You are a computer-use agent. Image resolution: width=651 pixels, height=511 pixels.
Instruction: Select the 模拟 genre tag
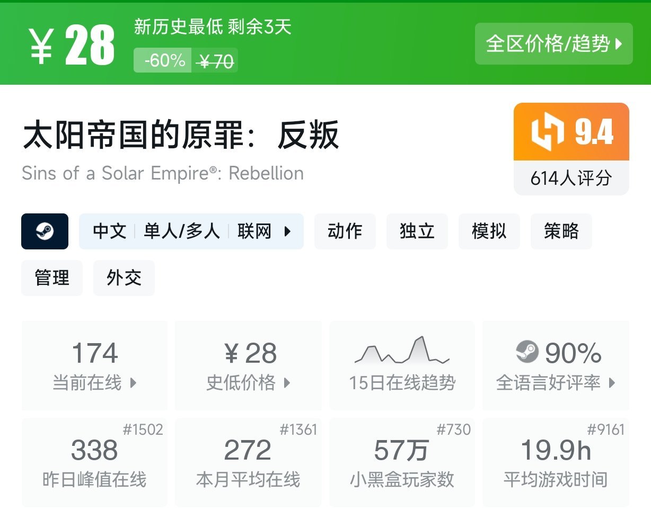point(489,231)
